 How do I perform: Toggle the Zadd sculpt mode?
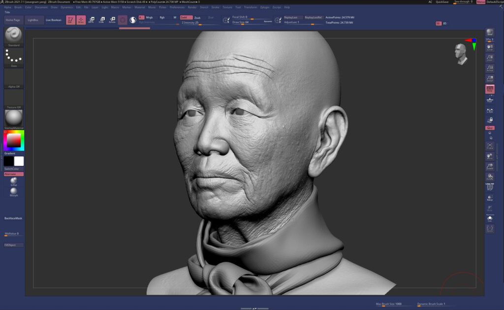tap(186, 17)
